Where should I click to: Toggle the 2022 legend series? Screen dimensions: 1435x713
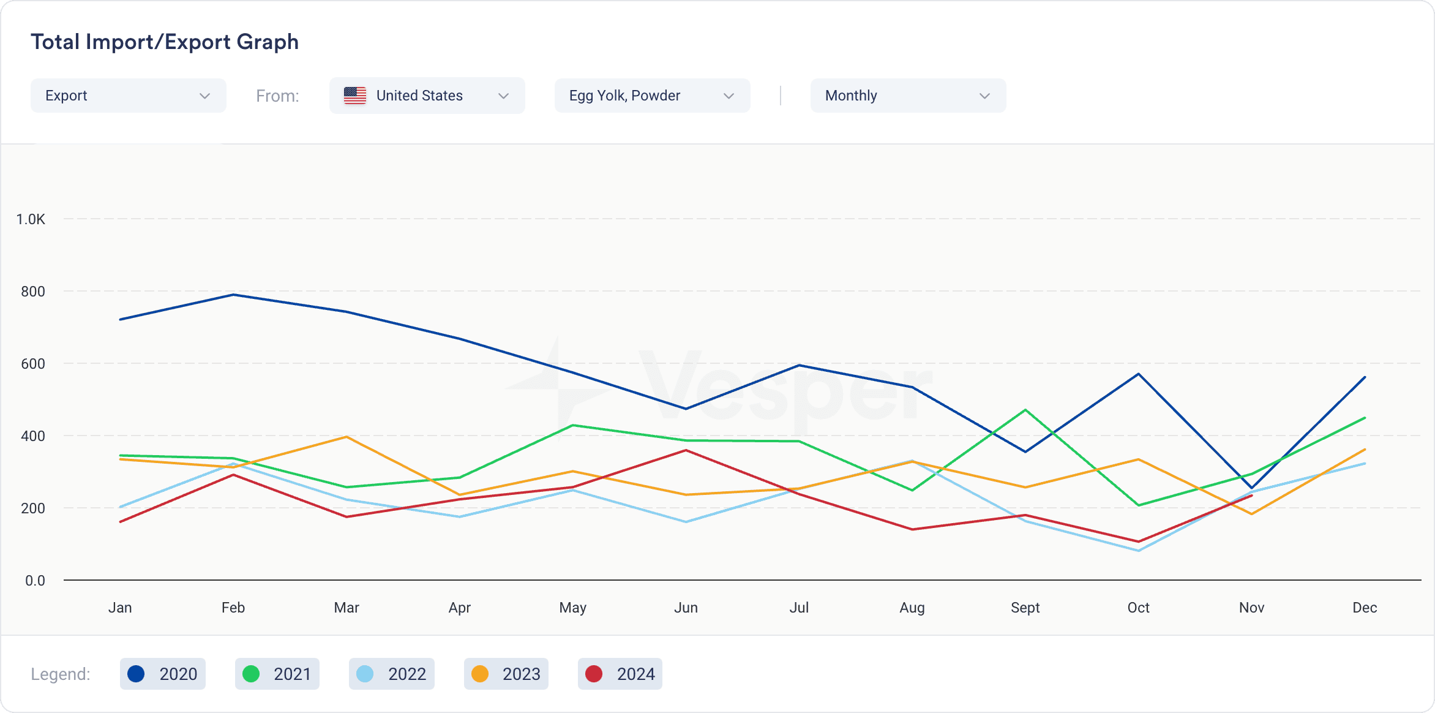[x=392, y=674]
